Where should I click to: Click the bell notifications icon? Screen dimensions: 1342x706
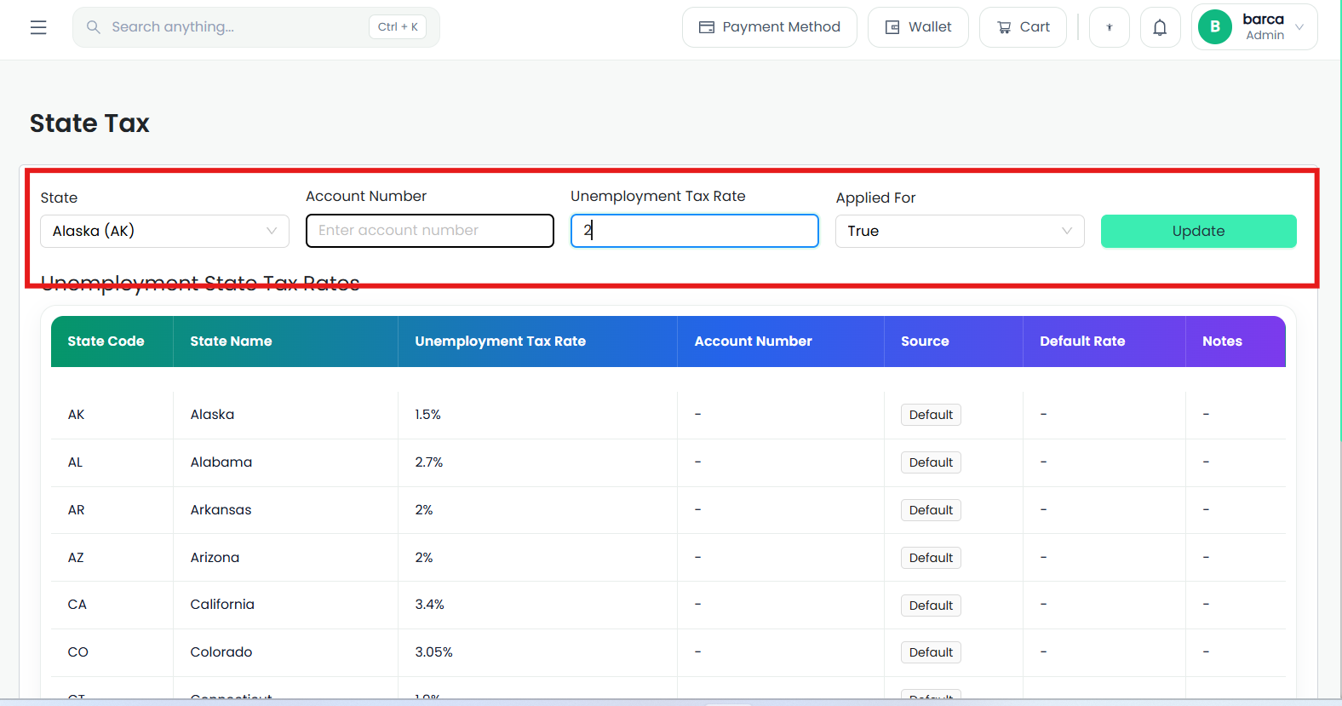pyautogui.click(x=1160, y=27)
